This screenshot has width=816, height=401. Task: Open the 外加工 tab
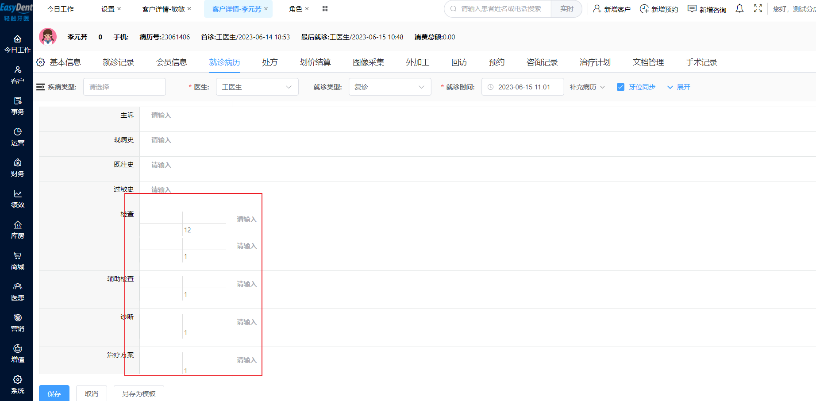pyautogui.click(x=418, y=62)
